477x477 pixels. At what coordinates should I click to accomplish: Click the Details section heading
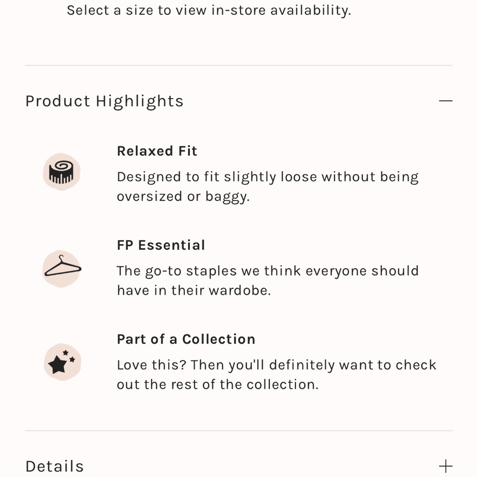pos(54,466)
